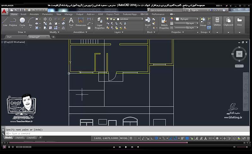Image resolution: width=252 pixels, height=154 pixels.
Task: Click the keyword search field in title bar
Action: click(166, 10)
